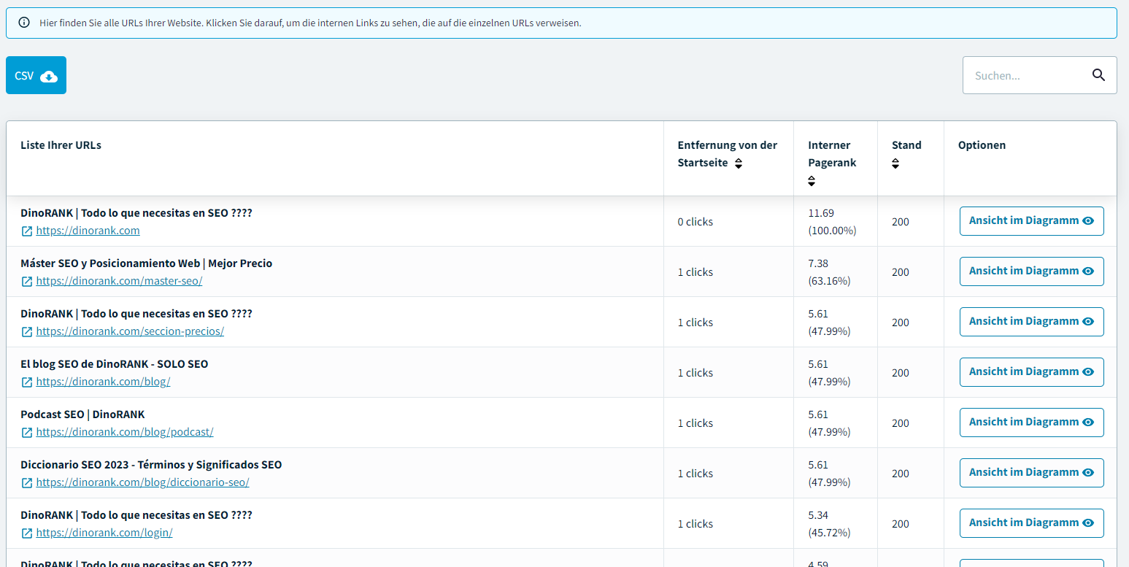Select the Podcast SEO | DinoRANK row title
The image size is (1129, 567).
coord(82,414)
